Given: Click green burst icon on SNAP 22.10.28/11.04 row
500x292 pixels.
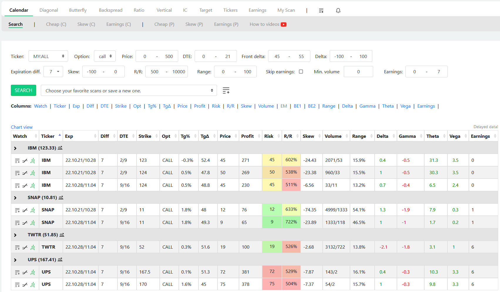Looking at the screenshot, I should 33,223.
